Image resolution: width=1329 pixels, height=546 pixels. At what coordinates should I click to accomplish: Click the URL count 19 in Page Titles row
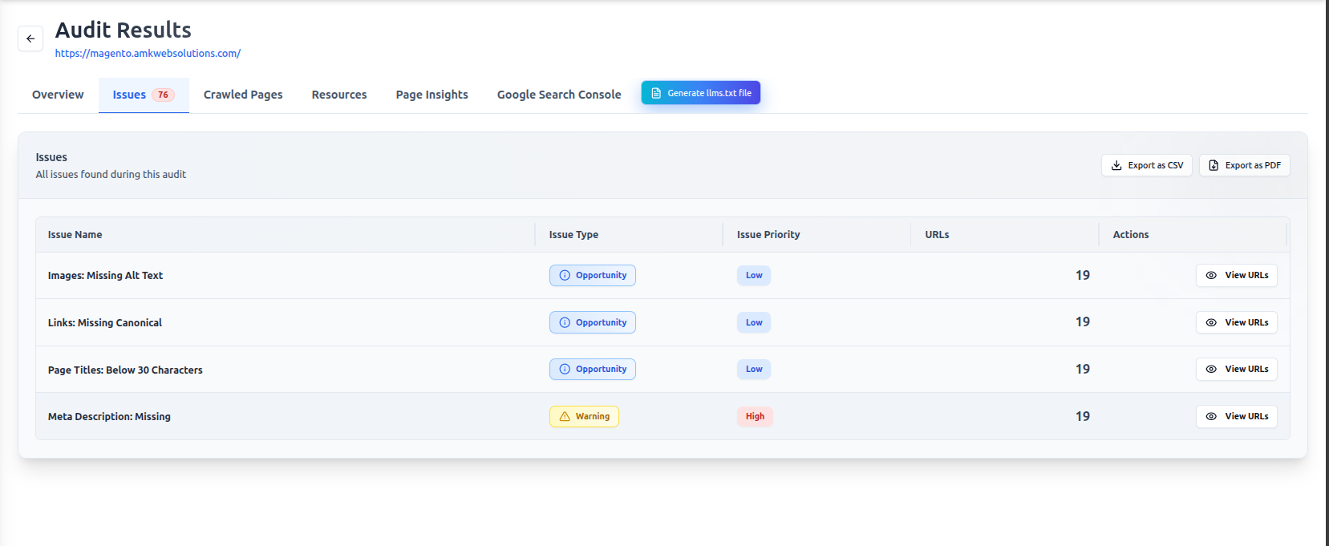click(1083, 369)
